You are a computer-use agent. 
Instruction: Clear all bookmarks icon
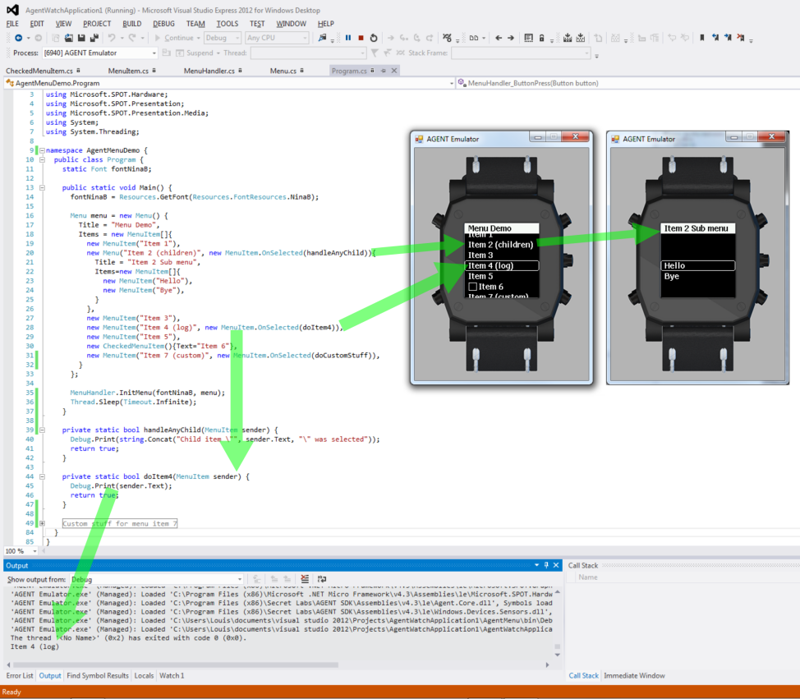pos(741,38)
